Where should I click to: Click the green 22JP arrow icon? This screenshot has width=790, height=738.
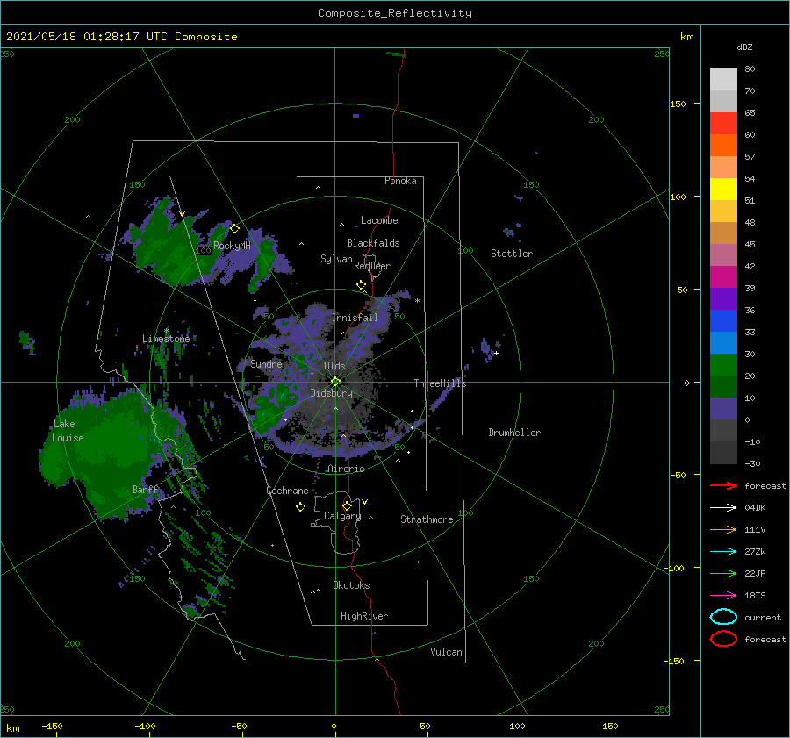click(x=723, y=573)
